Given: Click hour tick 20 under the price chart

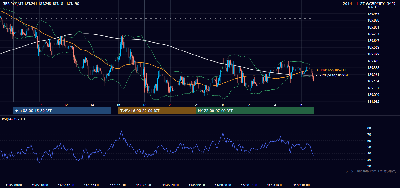Looking at the screenshot, I should click(x=171, y=104).
